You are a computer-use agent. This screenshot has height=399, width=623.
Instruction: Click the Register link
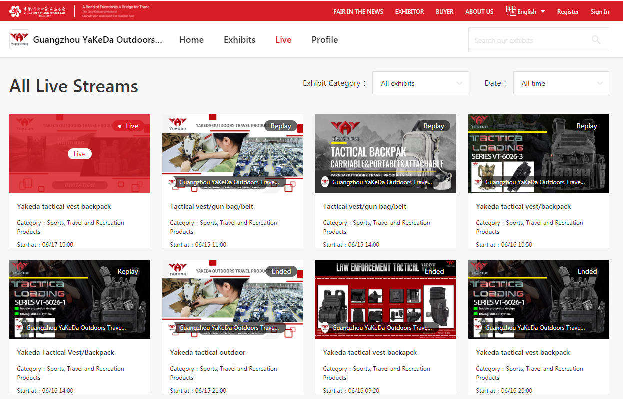pyautogui.click(x=568, y=11)
